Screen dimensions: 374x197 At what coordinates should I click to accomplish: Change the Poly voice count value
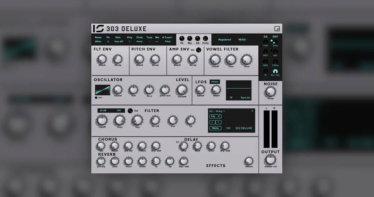click(x=130, y=41)
